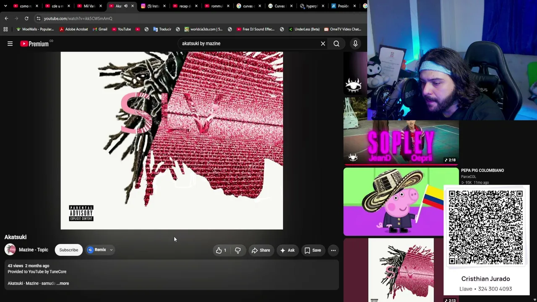
Task: Close the Akatsuki YouTube tab
Action: click(x=133, y=6)
